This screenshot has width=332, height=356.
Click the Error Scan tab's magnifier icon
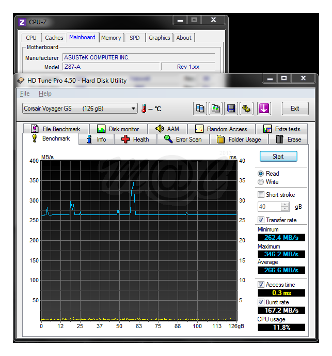(168, 139)
